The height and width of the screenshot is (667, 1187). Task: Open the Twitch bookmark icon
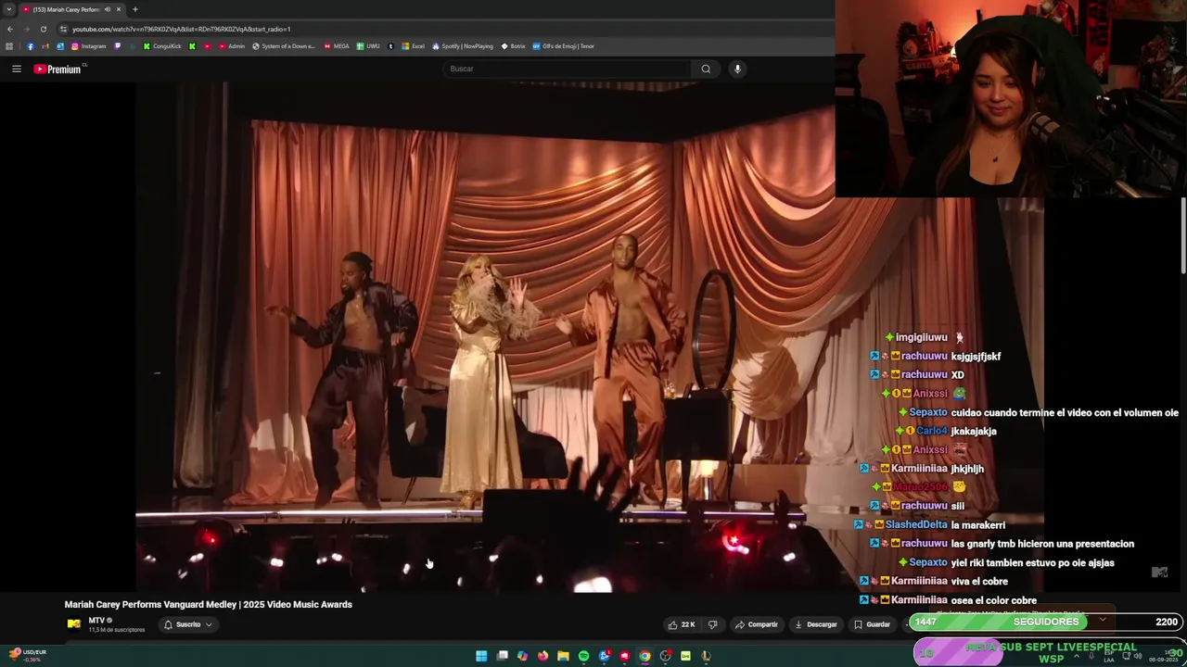point(118,46)
